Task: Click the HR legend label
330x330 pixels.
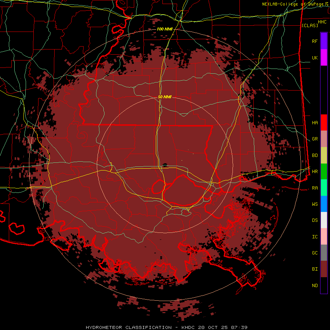Action: (x=315, y=172)
